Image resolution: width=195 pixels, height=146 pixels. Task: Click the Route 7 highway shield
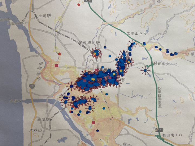tap(32, 86)
